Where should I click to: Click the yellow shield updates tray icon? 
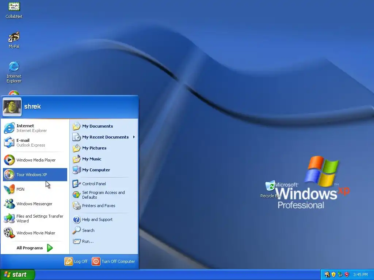pos(334,275)
